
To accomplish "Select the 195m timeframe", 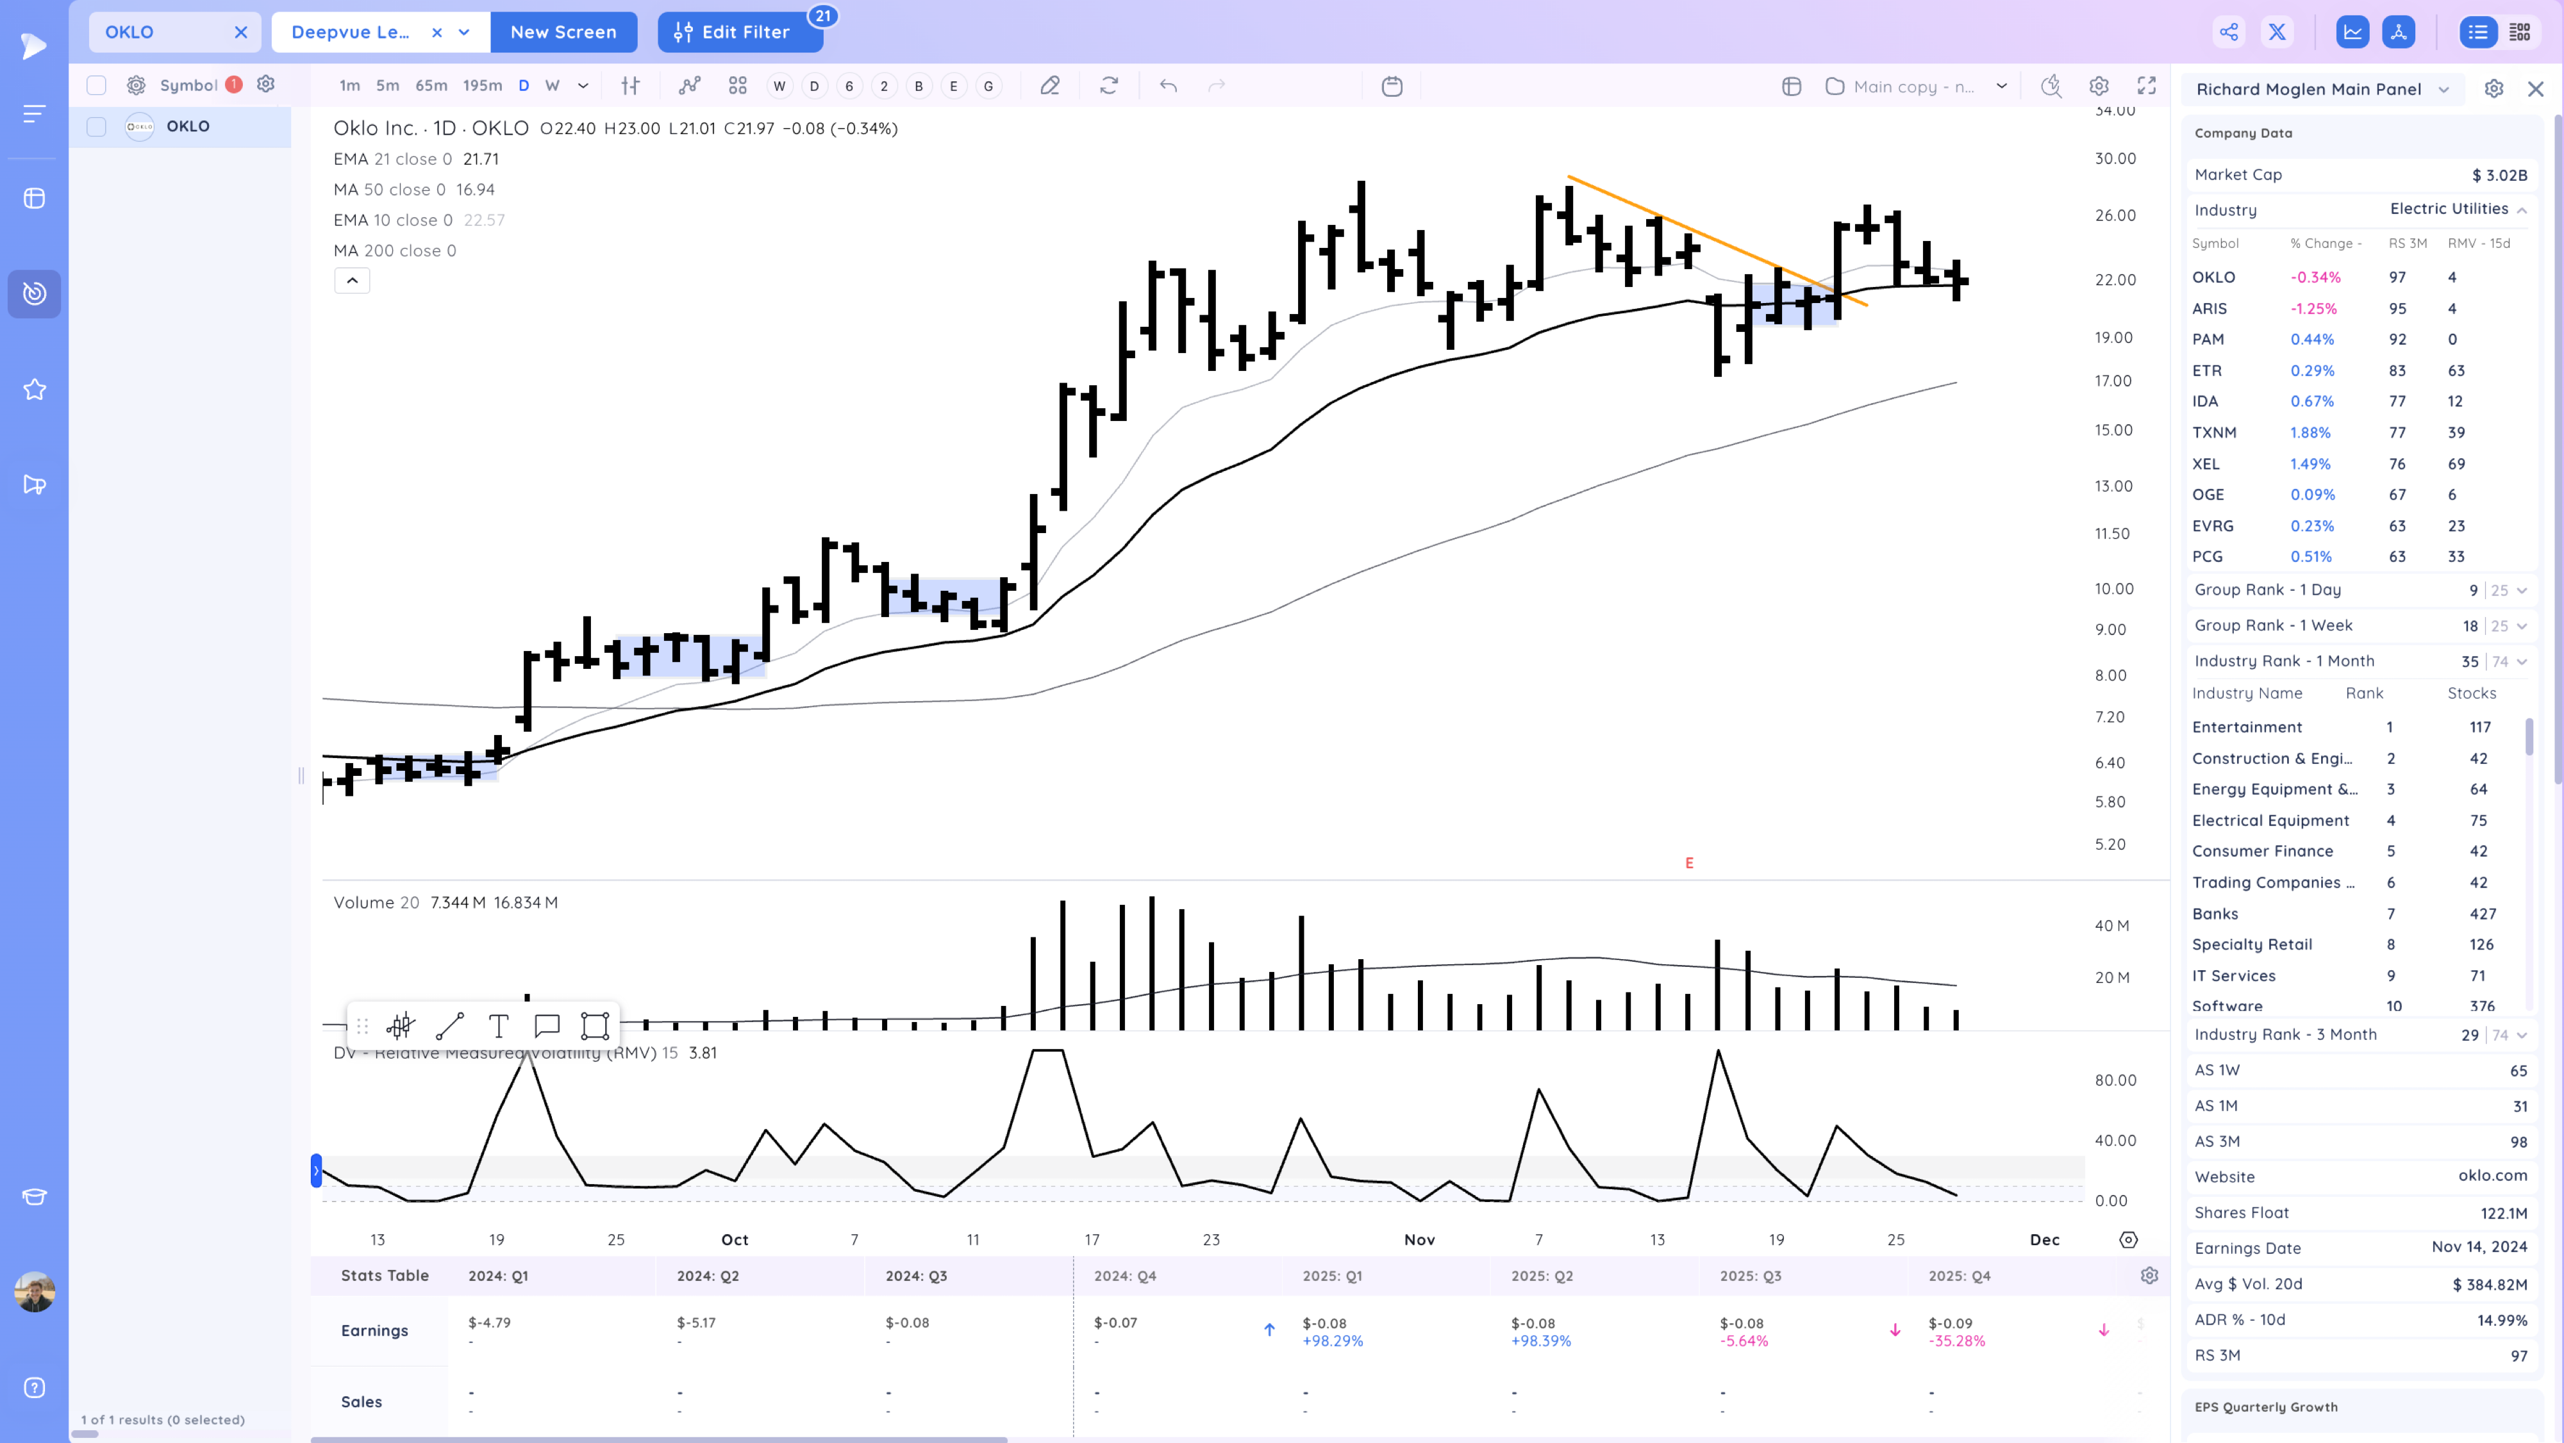I will pos(482,86).
